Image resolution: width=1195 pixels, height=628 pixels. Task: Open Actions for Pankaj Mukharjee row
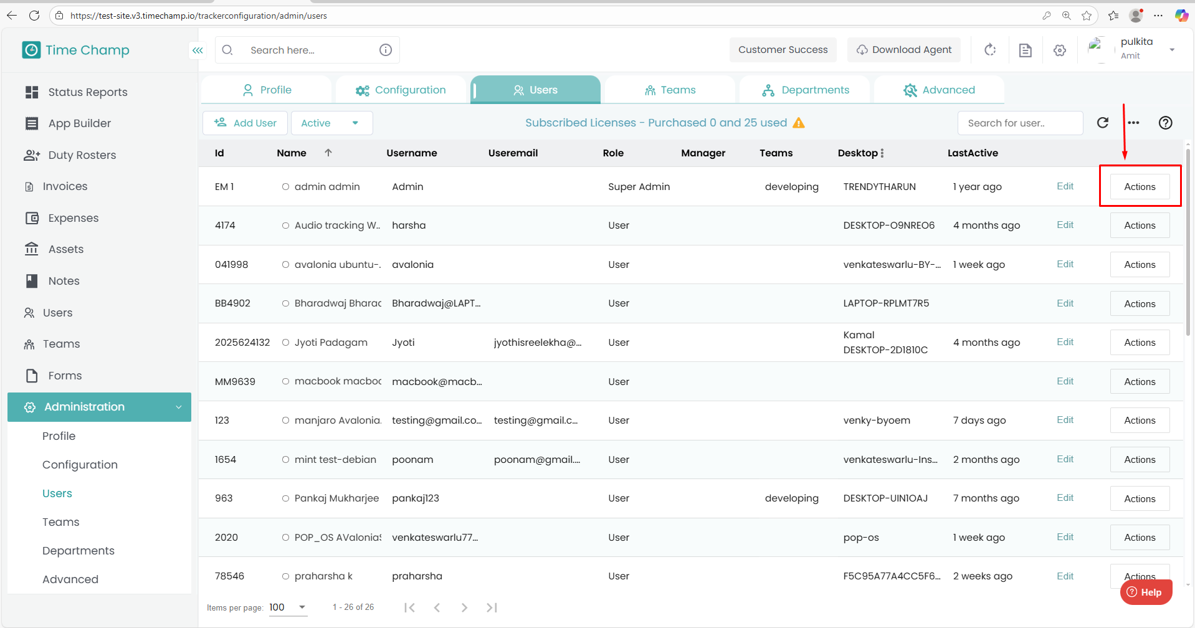coord(1140,498)
